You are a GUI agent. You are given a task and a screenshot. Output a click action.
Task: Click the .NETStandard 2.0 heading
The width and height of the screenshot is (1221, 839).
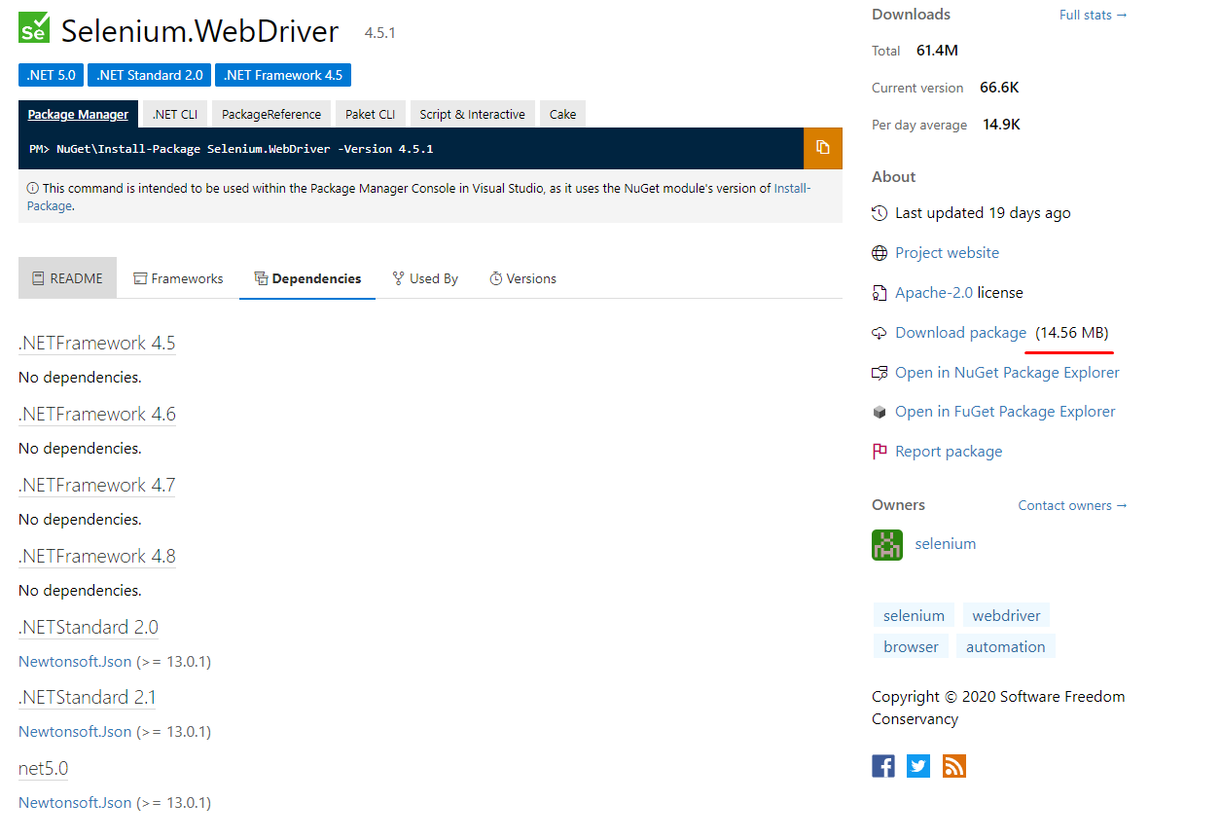89,627
